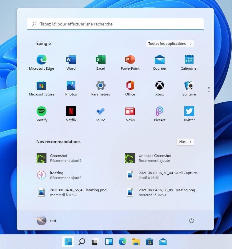Show more recommendations with Plus

185,142
